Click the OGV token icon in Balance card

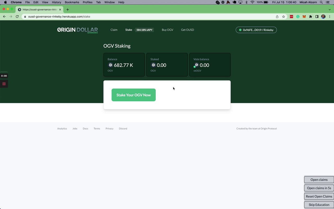[x=110, y=65]
